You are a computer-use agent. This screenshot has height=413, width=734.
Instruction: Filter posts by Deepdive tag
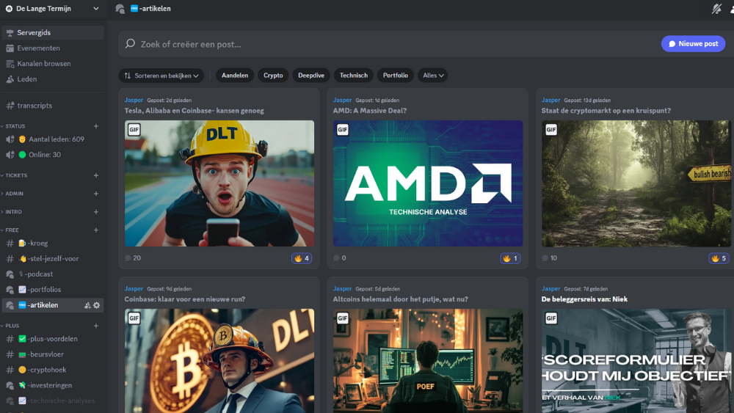coord(311,76)
